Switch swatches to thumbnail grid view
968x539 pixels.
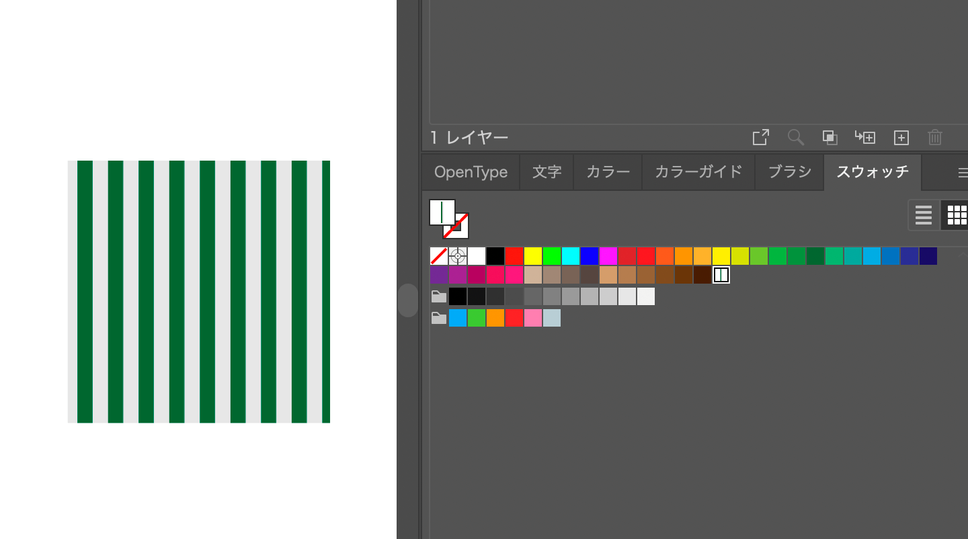click(x=955, y=215)
